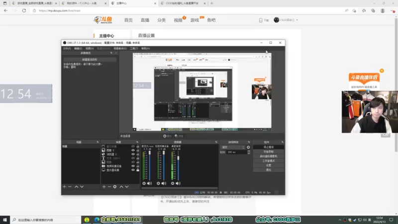This screenshot has width=398, height=224.
Task: Open 麦克风/Aux audio settings gear
Action: click(x=144, y=183)
